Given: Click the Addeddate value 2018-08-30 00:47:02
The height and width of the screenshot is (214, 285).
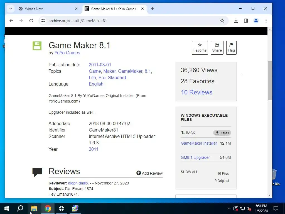Looking at the screenshot, I should click(109, 123).
